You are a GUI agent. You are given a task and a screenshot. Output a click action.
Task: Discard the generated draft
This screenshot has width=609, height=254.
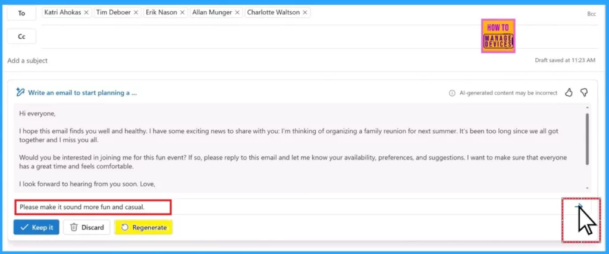pos(87,227)
